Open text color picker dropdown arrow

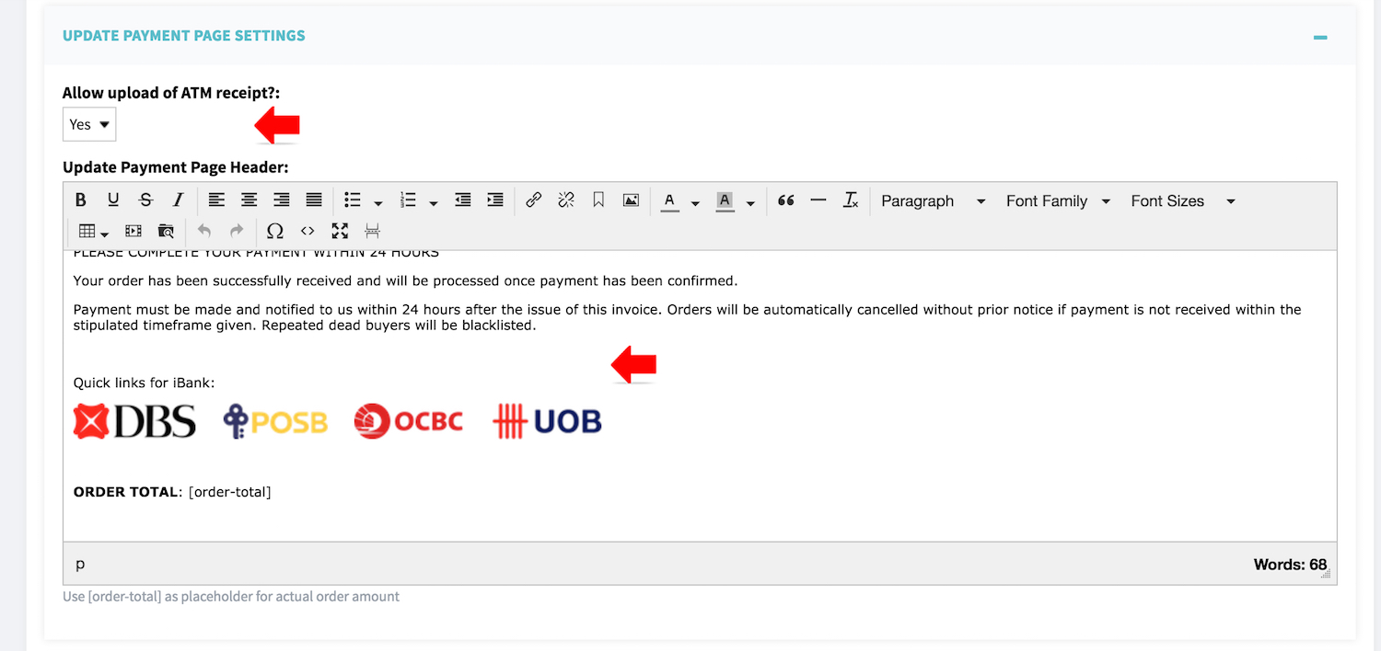695,202
